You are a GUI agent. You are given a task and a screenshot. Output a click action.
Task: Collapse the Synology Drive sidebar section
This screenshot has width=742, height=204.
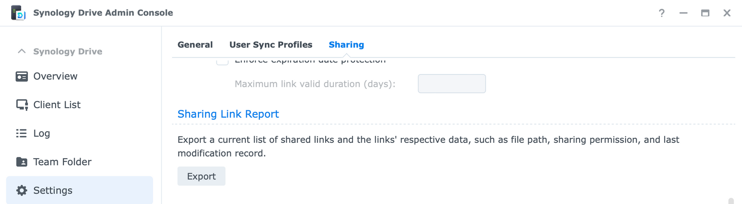tap(21, 51)
